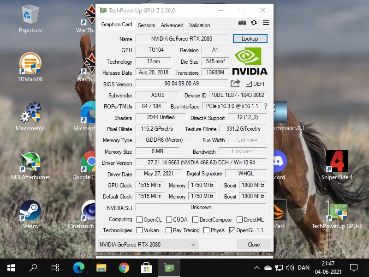Select the Sniper Elite 4 desktop shortcut
The width and height of the screenshot is (369, 277).
[x=337, y=165]
